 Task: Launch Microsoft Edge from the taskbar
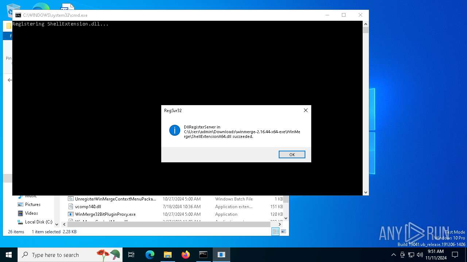tap(150, 255)
